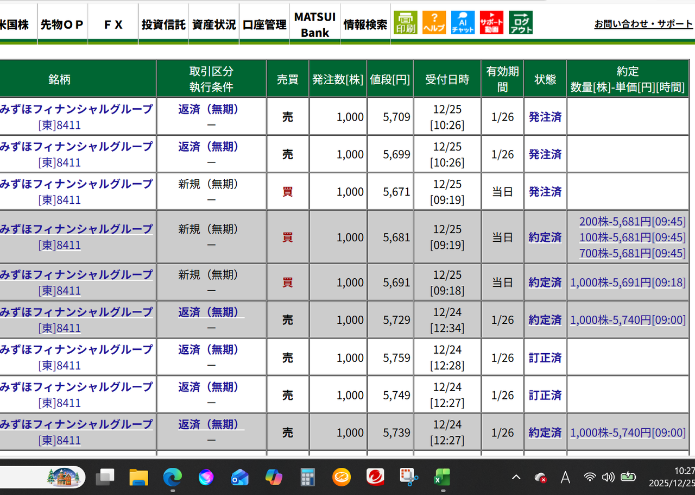Open the ヘルプ (help) icon
Viewport: 695px width, 495px height.
pyautogui.click(x=434, y=22)
